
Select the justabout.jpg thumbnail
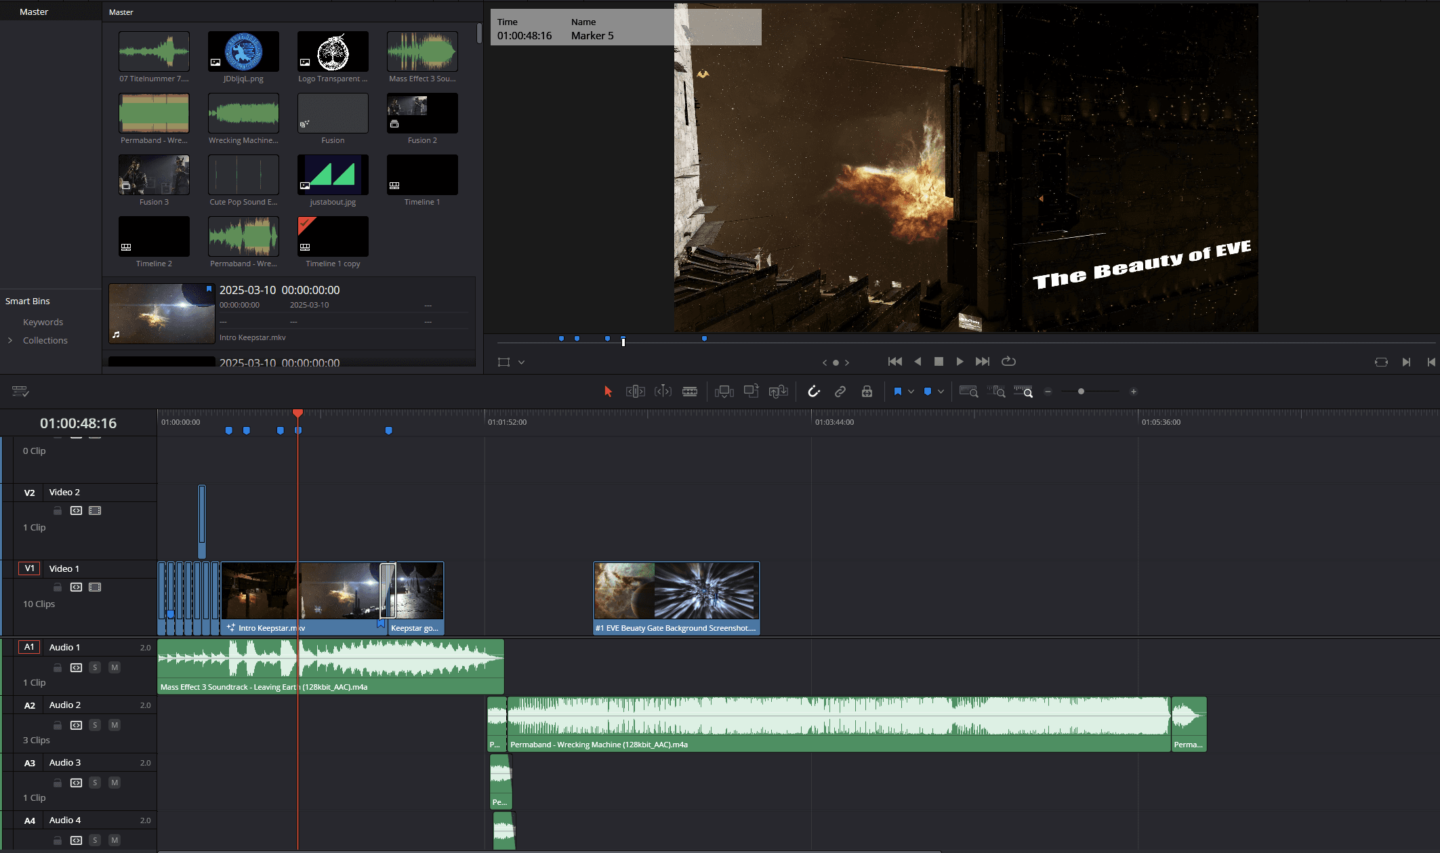coord(333,175)
